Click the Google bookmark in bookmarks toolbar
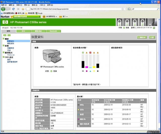Image resolution: width=161 pixels, height=134 pixels. (x=39, y=13)
